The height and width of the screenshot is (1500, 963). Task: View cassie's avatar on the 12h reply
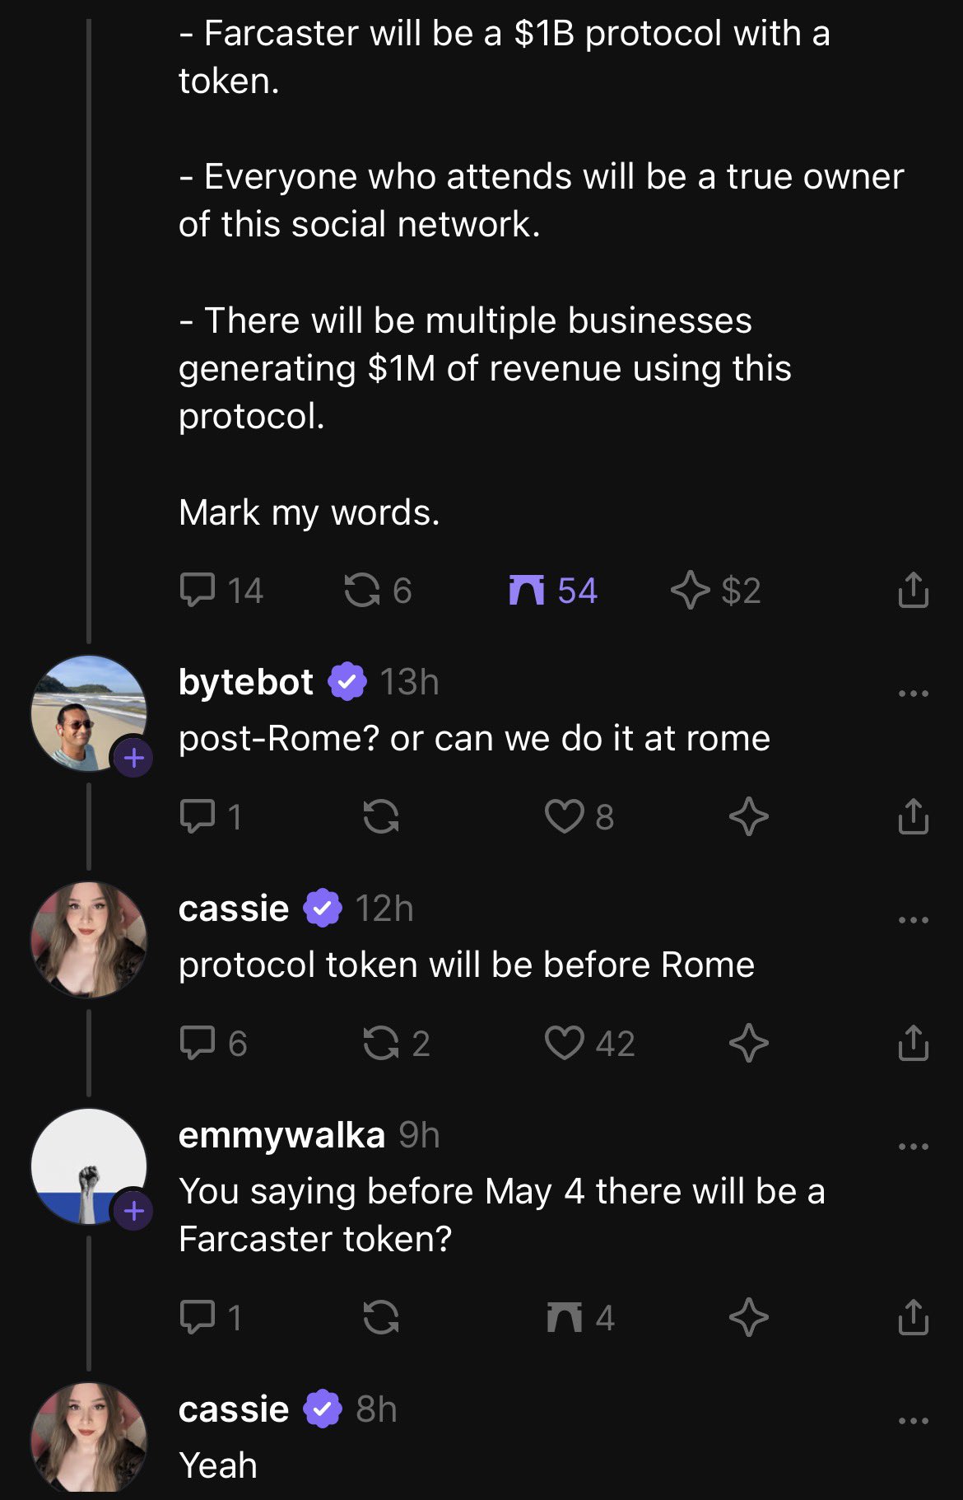pyautogui.click(x=89, y=940)
